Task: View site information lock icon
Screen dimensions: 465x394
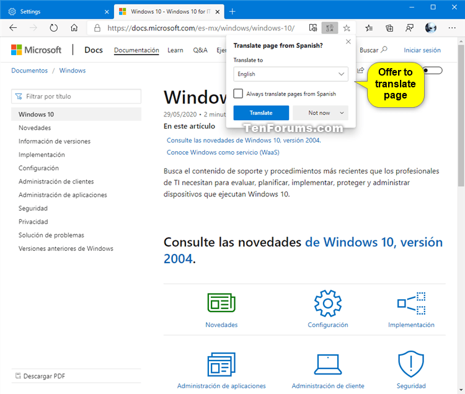Action: click(x=97, y=28)
